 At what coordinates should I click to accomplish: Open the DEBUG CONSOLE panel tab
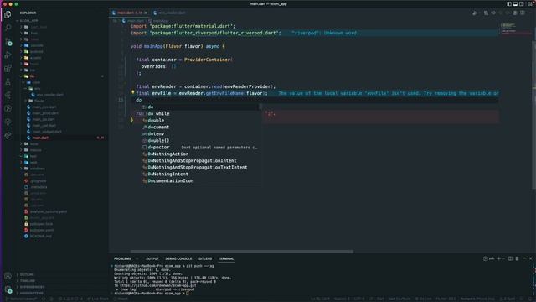click(x=178, y=258)
